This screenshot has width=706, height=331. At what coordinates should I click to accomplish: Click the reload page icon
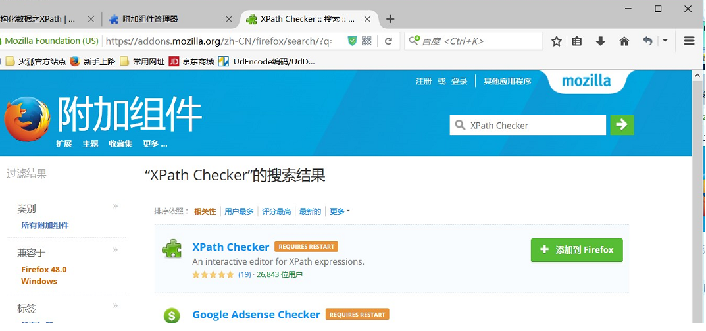tap(389, 41)
